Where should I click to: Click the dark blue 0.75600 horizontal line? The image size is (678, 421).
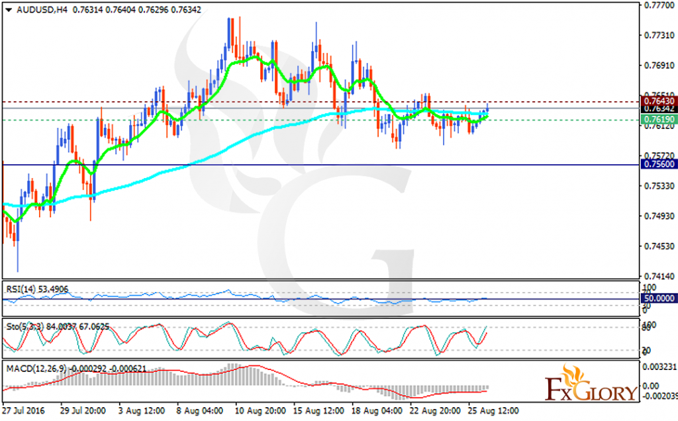coord(320,165)
